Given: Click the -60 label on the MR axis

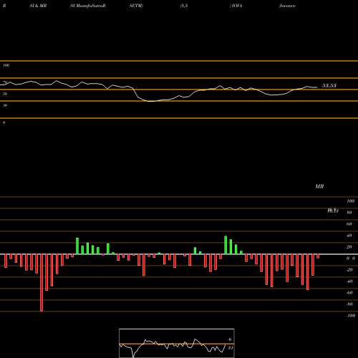Looking at the screenshot, I should pos(349,293).
